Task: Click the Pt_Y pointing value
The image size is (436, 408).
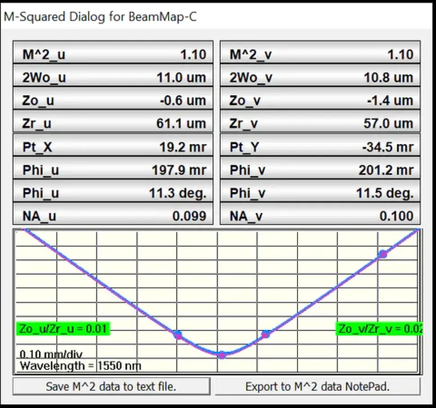Action: 319,146
